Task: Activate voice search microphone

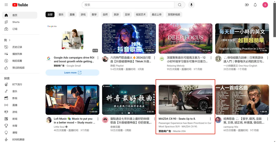Action: point(191,5)
